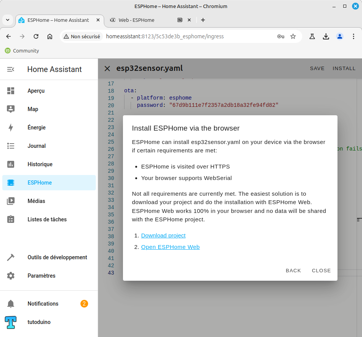This screenshot has height=337, width=362.
Task: Open Chrome Labs flask icon
Action: (312, 36)
